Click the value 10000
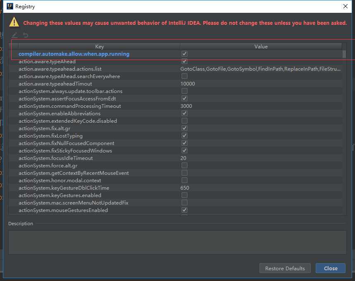355x281 pixels. 188,84
